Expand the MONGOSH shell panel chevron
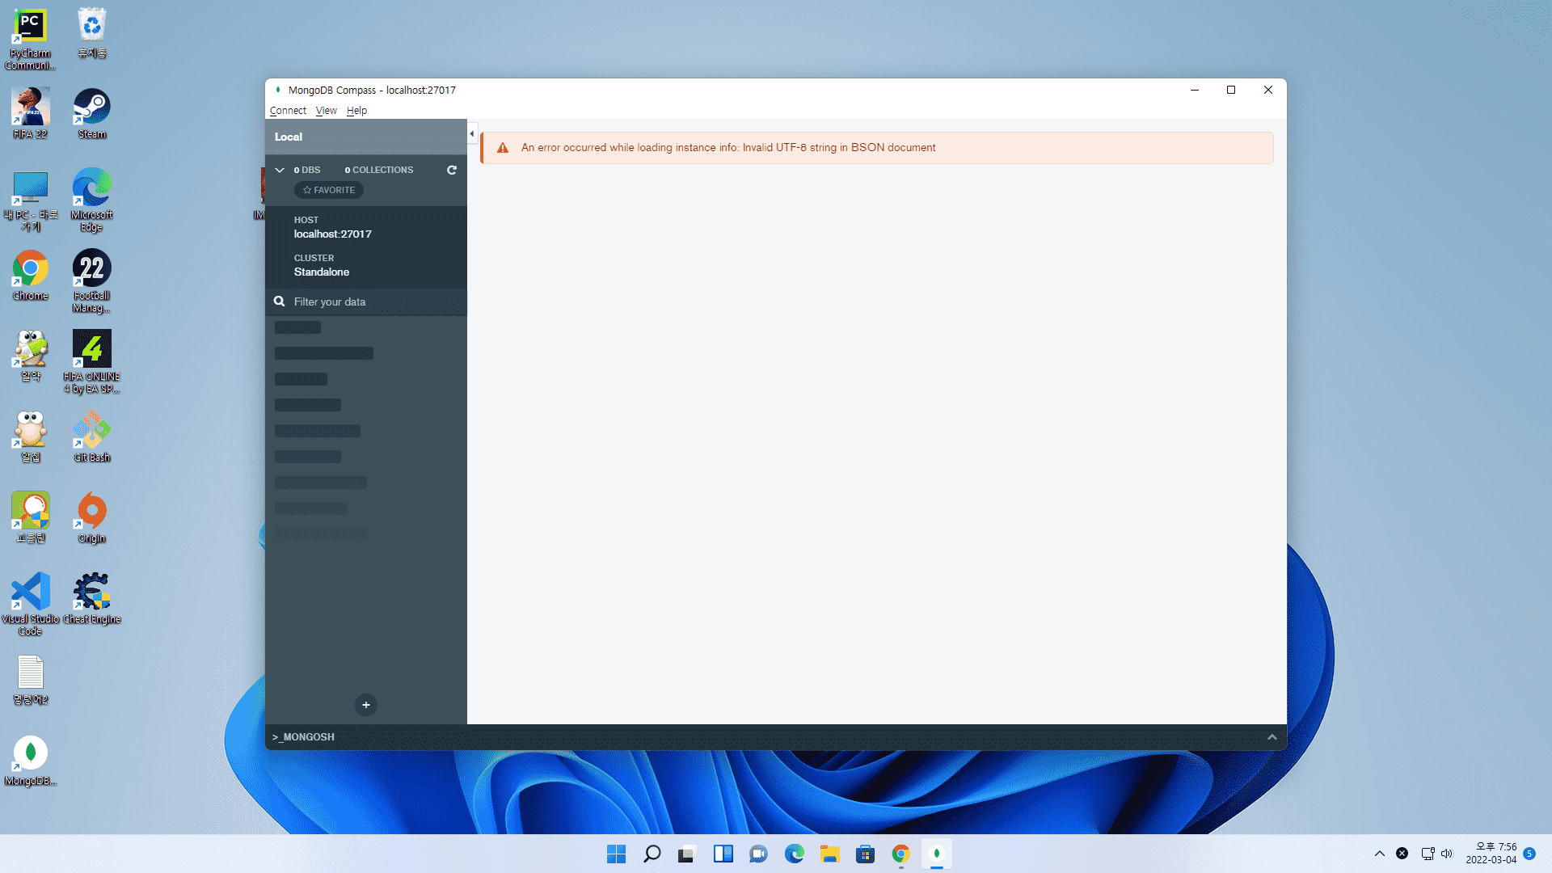Viewport: 1552px width, 873px height. [1272, 737]
